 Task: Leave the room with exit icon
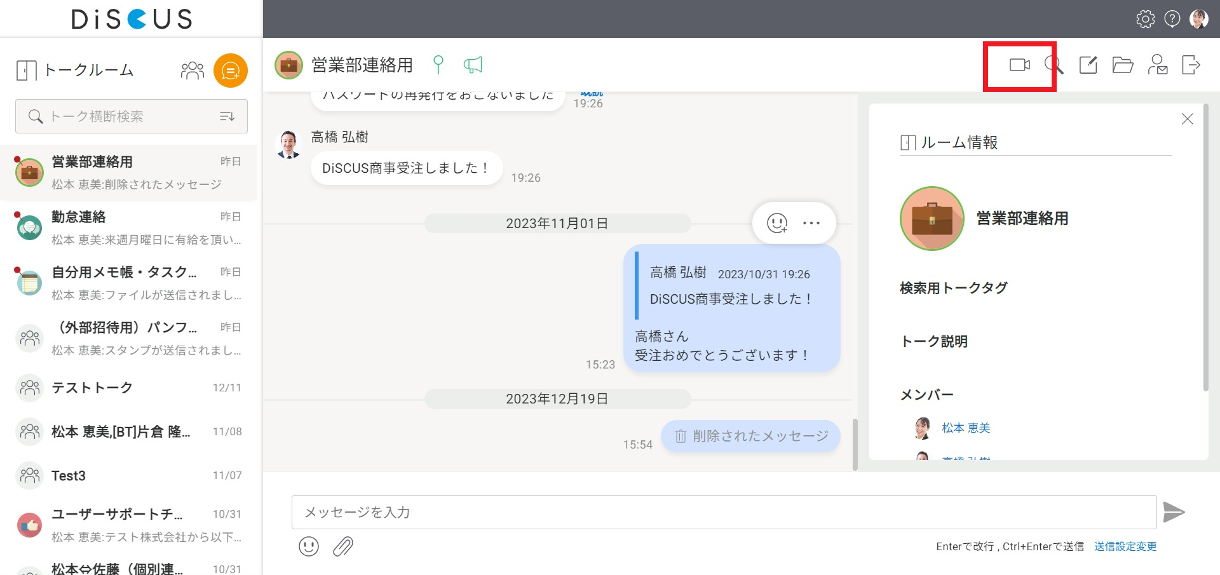tap(1191, 65)
